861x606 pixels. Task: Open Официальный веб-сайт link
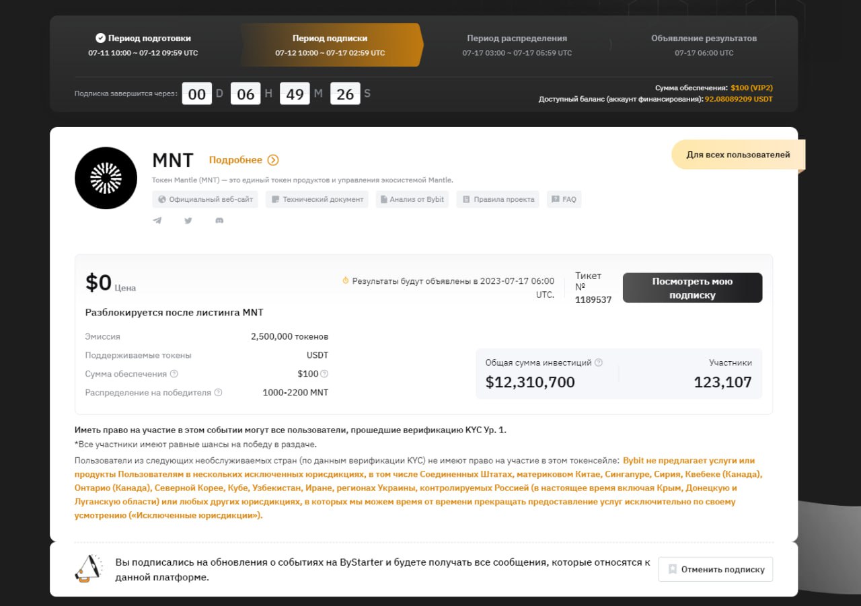pyautogui.click(x=205, y=200)
